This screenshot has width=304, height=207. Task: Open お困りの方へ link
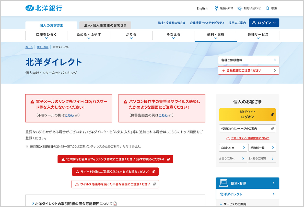click(x=232, y=159)
